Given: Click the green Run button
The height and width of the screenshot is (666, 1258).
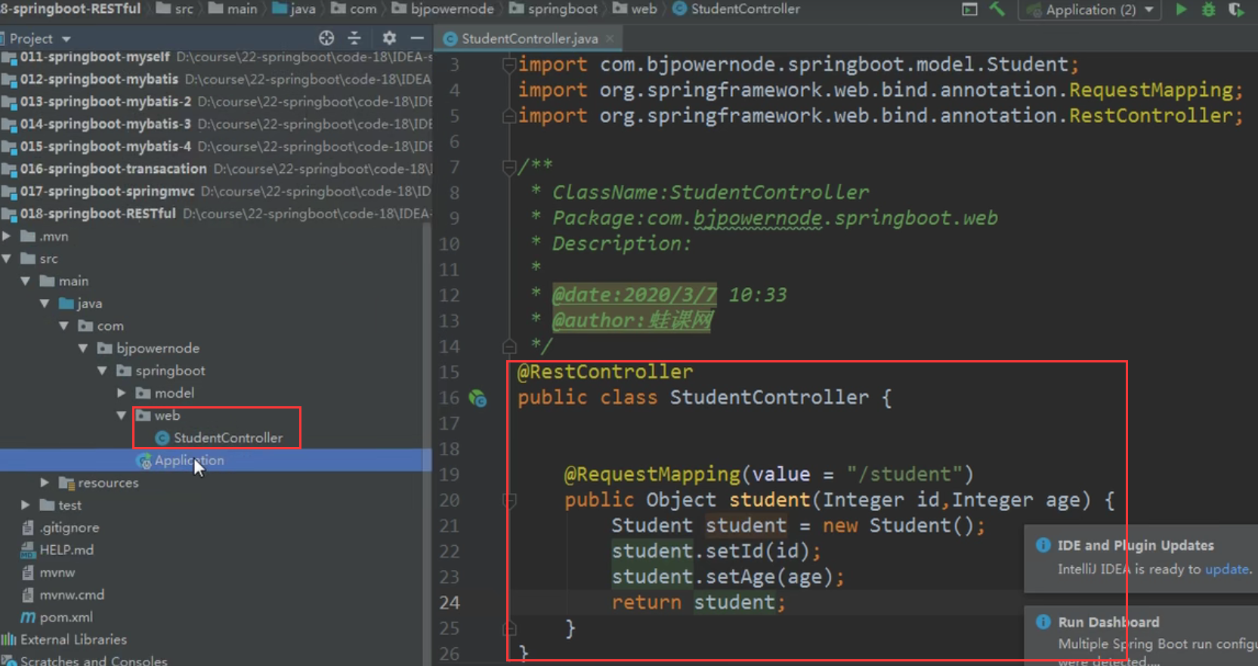Looking at the screenshot, I should (x=1182, y=9).
